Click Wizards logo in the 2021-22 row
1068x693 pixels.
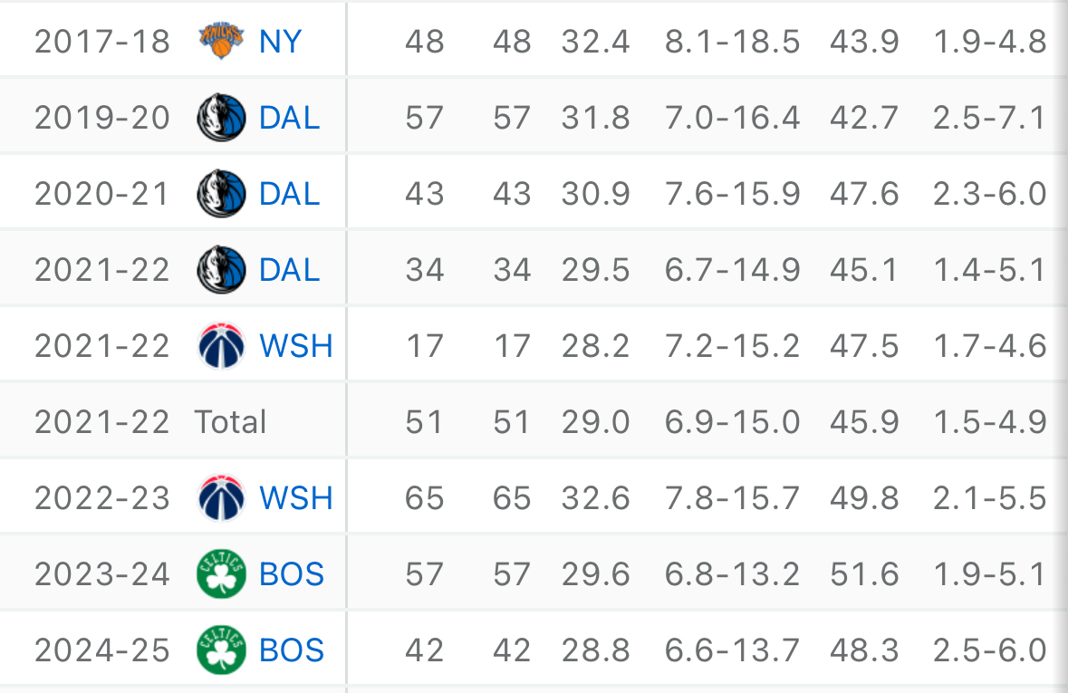(221, 346)
